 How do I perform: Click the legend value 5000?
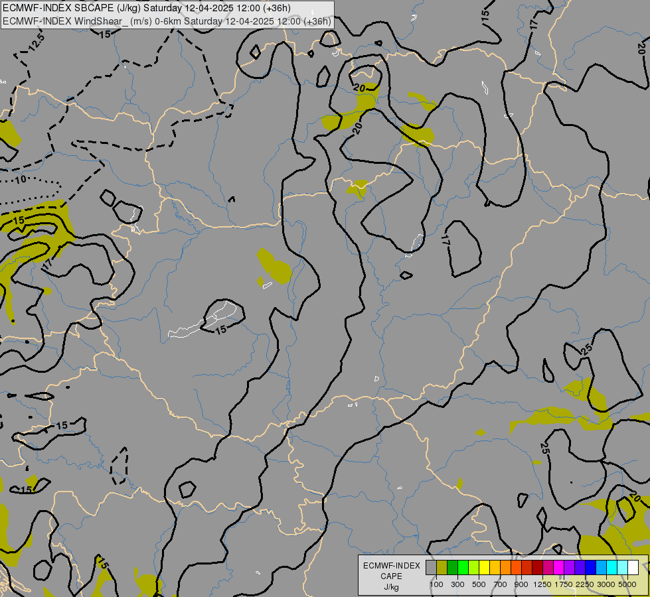pyautogui.click(x=627, y=584)
